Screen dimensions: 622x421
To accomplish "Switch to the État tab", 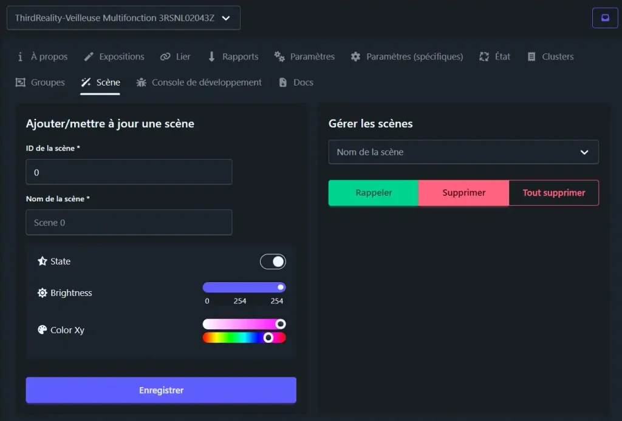I will (494, 56).
